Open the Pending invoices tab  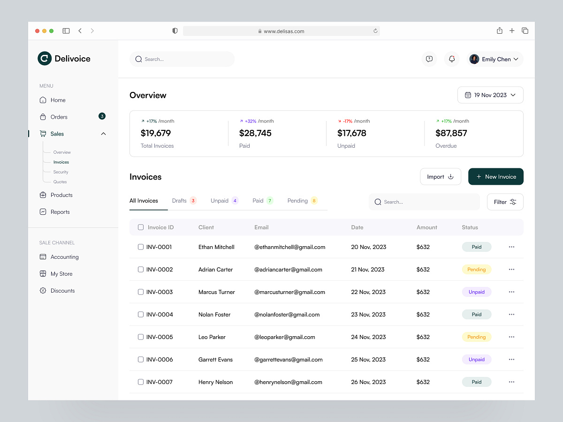coord(299,200)
